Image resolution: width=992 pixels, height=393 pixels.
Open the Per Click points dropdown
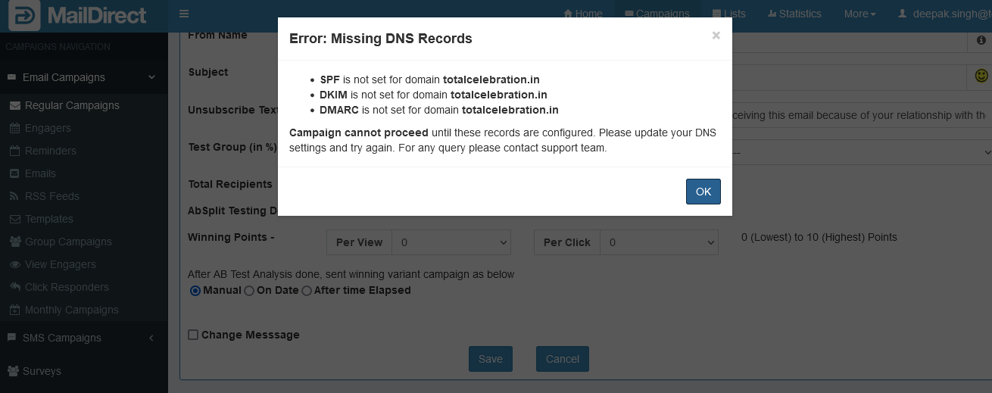(659, 242)
